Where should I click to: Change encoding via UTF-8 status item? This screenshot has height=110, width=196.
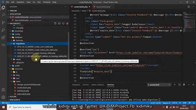tap(174, 103)
